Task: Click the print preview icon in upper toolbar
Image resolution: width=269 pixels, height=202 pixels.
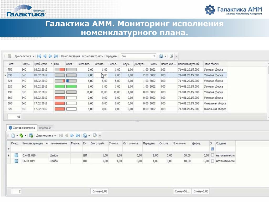Action: (171, 56)
